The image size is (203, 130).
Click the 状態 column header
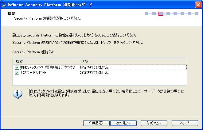132,61
